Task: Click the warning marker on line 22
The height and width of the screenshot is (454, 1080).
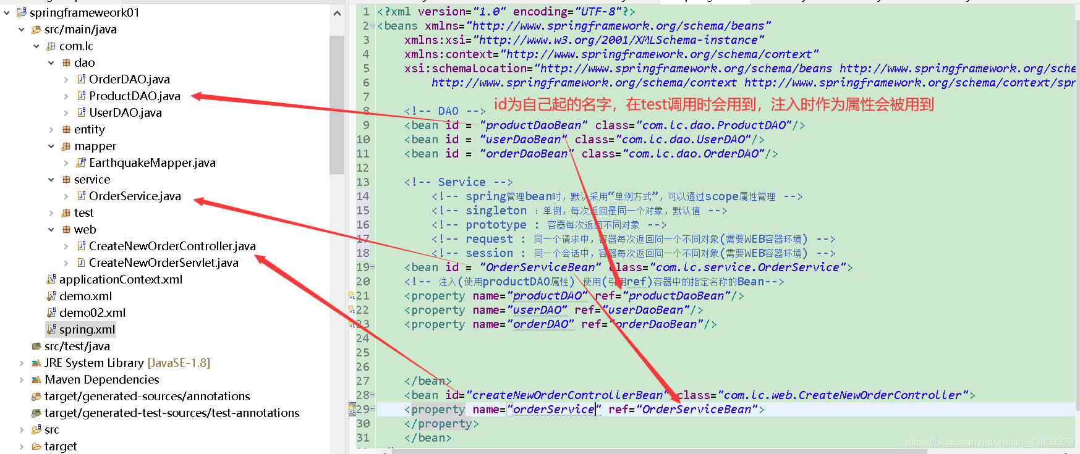Action: [x=351, y=310]
